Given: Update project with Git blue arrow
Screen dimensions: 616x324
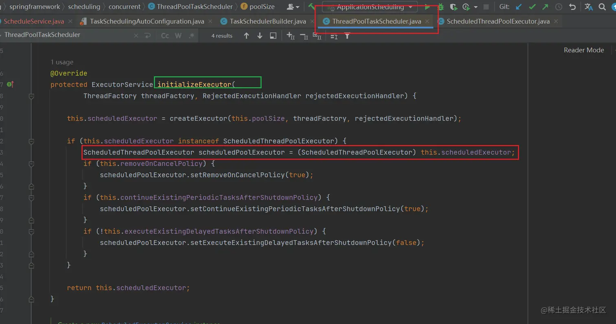Looking at the screenshot, I should click(x=519, y=7).
